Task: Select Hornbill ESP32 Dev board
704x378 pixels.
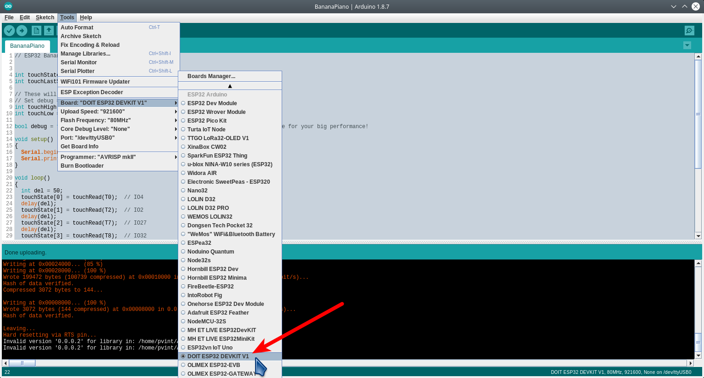Action: coord(230,269)
